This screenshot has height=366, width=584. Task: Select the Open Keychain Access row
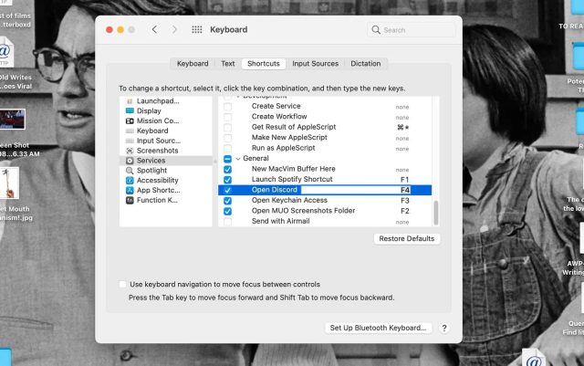click(325, 201)
